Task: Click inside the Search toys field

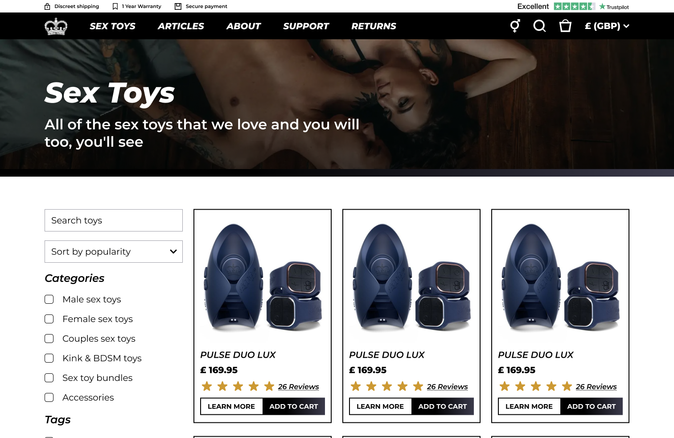Action: (113, 220)
